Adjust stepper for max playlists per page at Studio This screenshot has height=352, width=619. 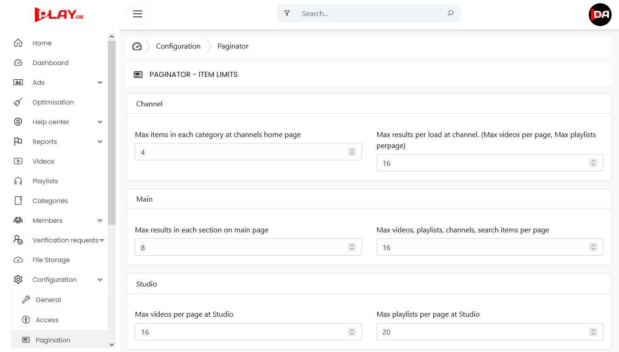[593, 332]
